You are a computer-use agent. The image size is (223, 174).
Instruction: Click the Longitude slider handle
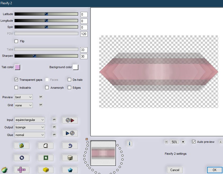click(46, 21)
